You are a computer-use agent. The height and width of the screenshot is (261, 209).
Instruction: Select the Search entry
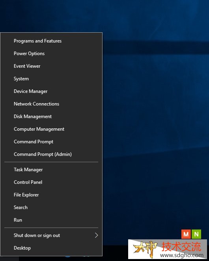point(51,207)
